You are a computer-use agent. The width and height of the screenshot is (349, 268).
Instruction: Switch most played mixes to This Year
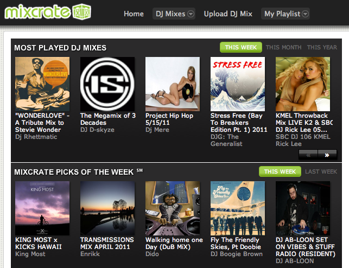[322, 47]
